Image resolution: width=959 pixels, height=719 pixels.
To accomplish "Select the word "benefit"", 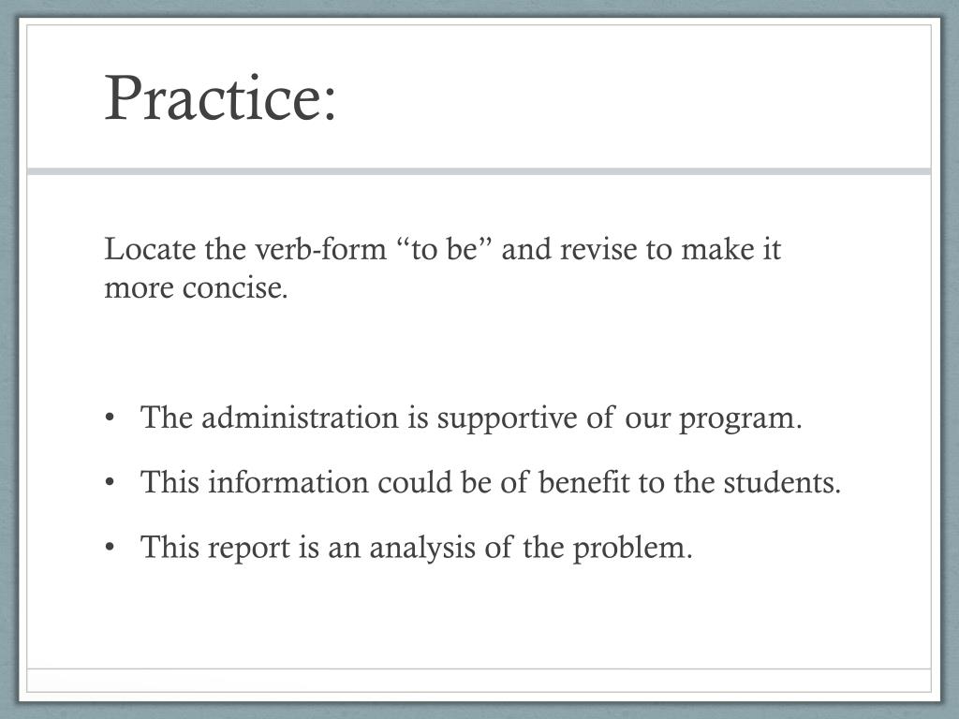I will pos(584,482).
